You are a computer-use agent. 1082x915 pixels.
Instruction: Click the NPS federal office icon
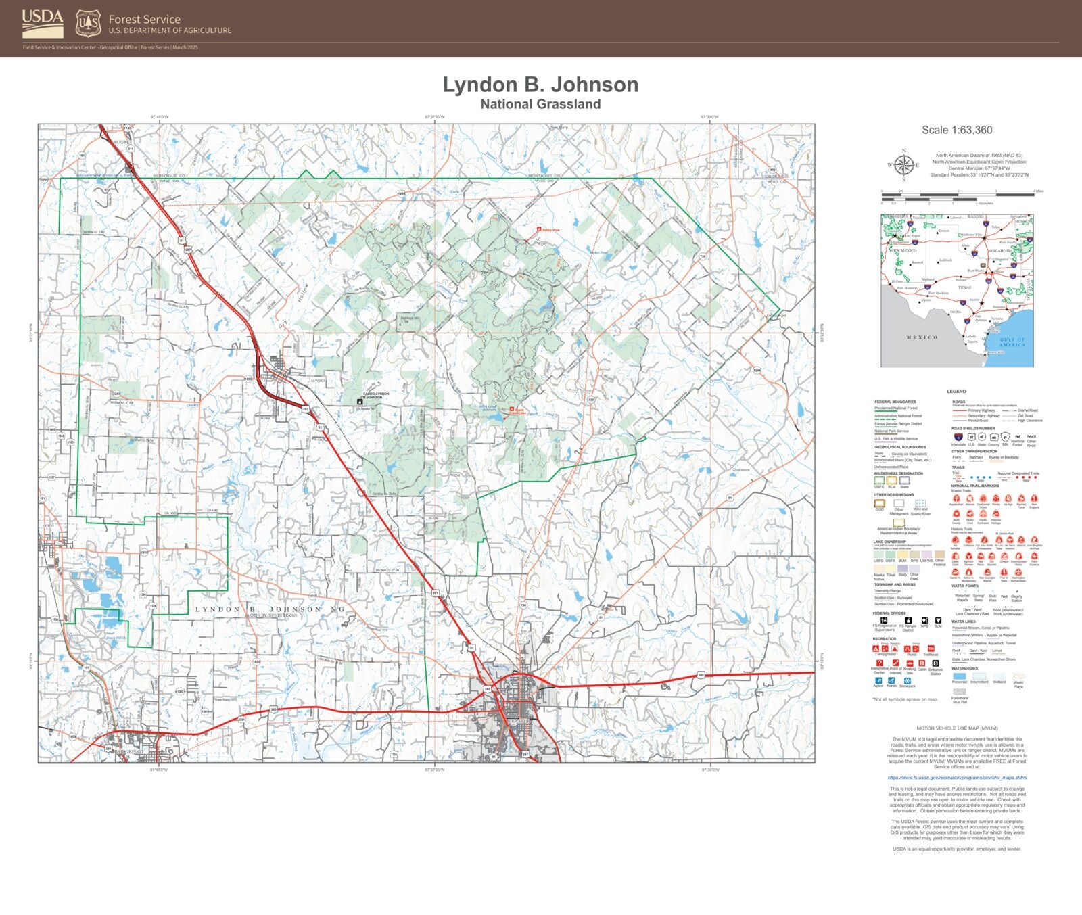(924, 621)
